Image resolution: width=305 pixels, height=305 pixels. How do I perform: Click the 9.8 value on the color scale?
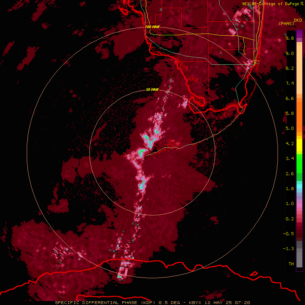290,38
